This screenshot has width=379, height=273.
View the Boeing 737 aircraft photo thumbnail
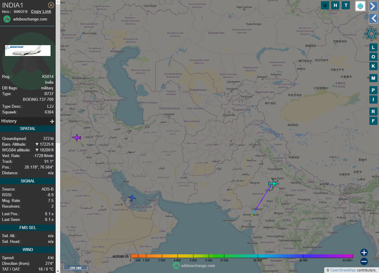tap(28, 51)
